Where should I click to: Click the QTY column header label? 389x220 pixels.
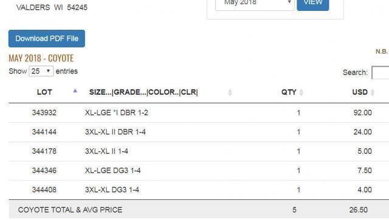pyautogui.click(x=289, y=92)
